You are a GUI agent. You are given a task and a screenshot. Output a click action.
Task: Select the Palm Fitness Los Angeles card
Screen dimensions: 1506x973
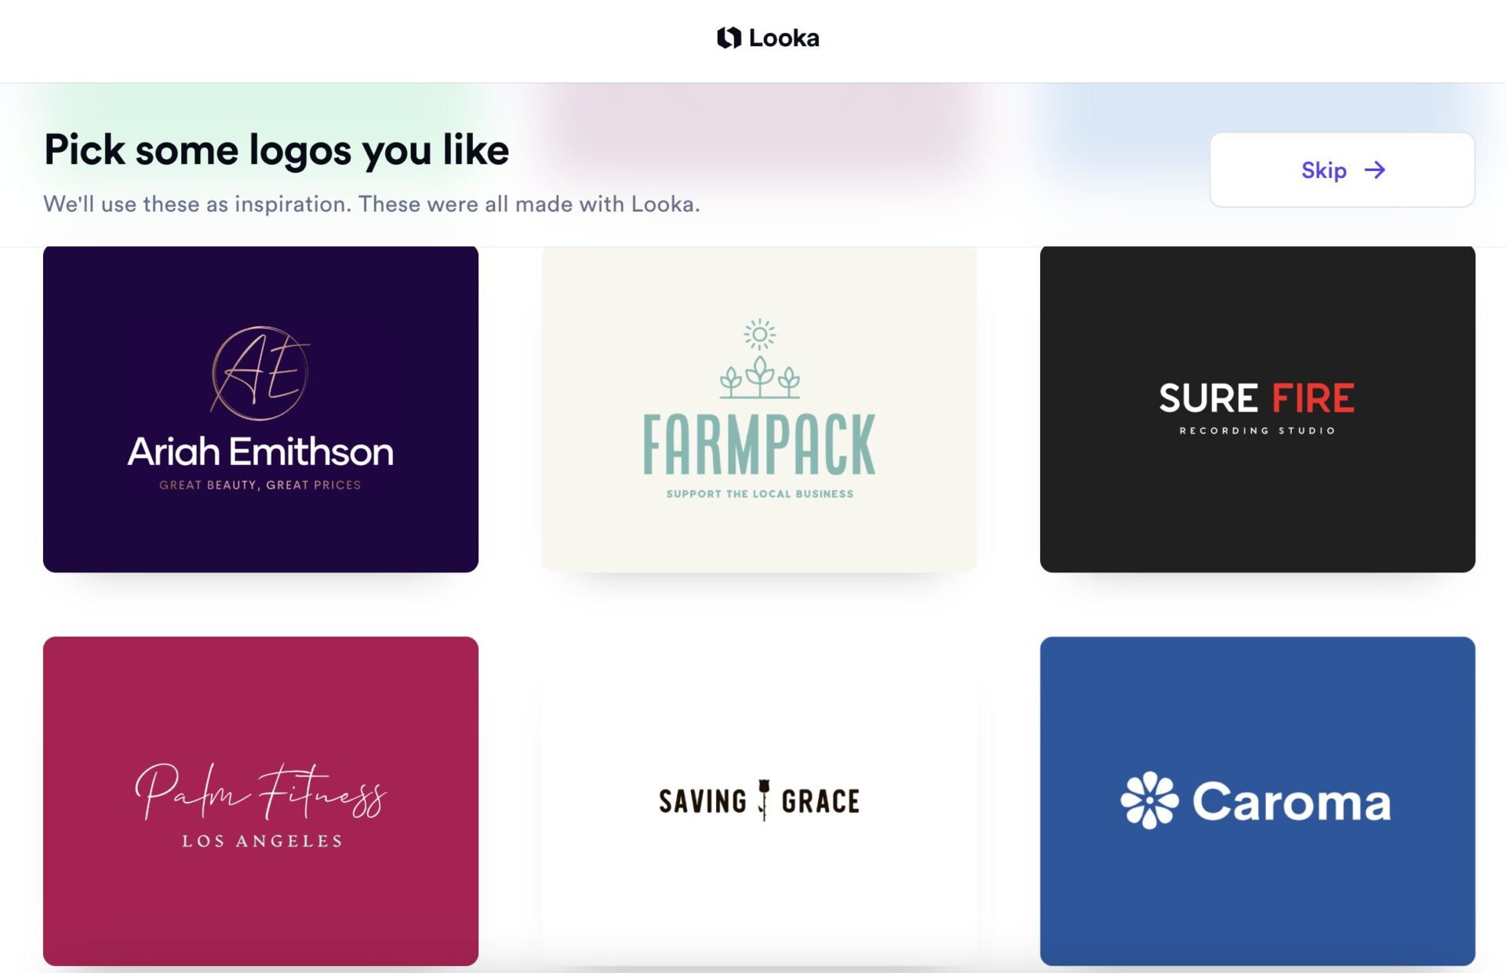[260, 801]
